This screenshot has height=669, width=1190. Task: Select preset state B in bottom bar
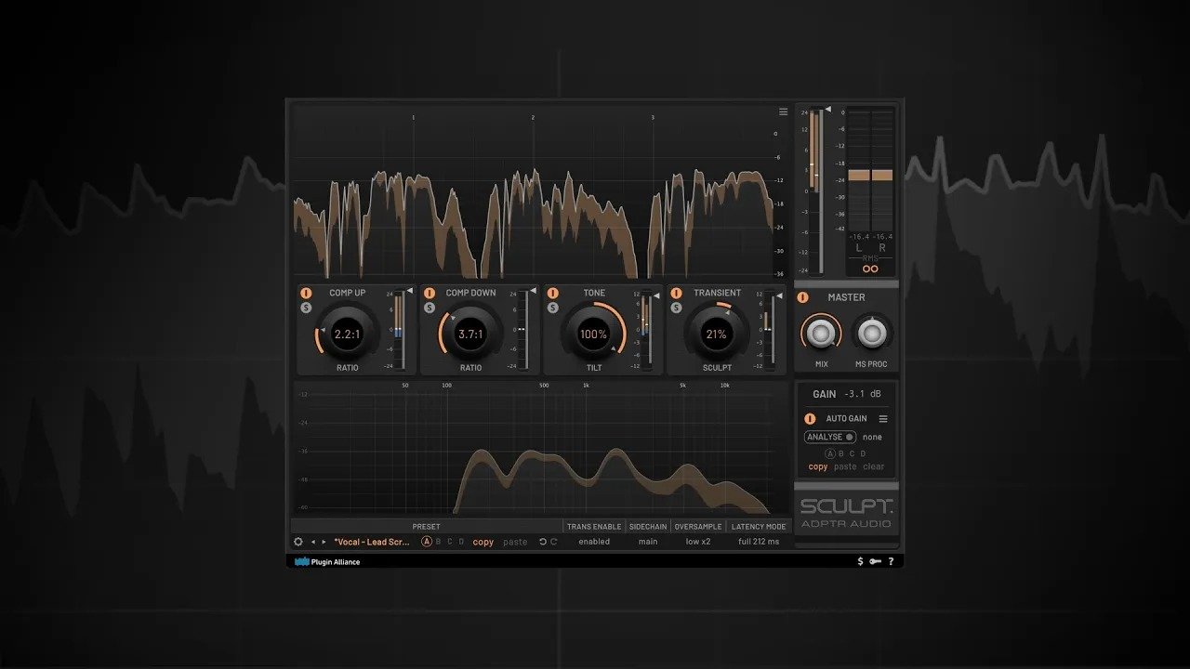[439, 542]
